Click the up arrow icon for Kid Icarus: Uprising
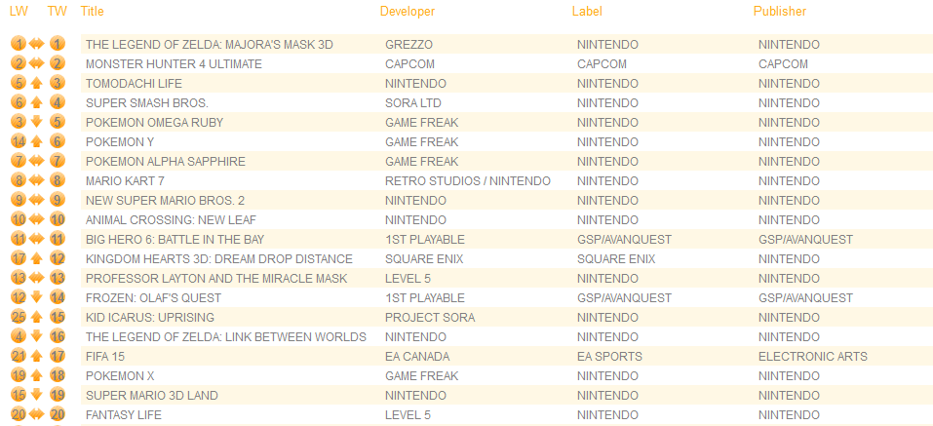 pyautogui.click(x=36, y=317)
